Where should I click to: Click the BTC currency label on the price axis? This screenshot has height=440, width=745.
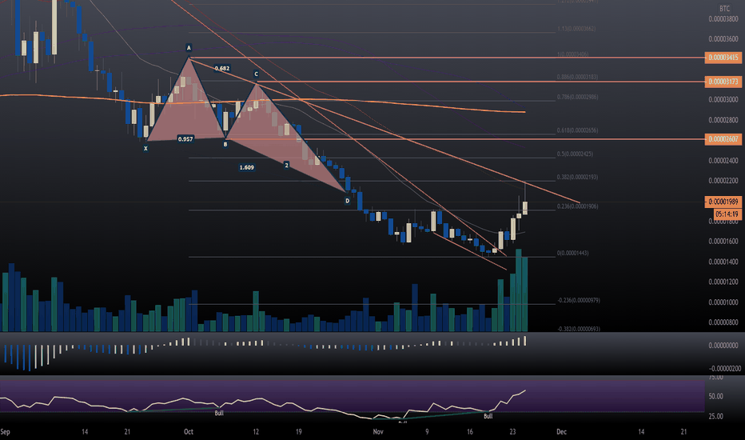point(724,9)
